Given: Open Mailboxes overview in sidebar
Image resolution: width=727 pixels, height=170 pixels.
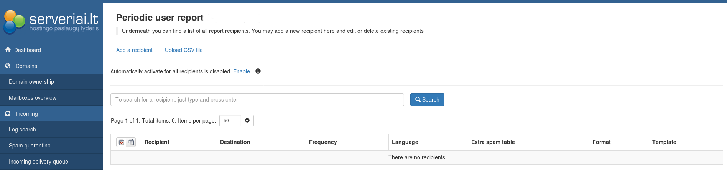Looking at the screenshot, I should tap(33, 98).
